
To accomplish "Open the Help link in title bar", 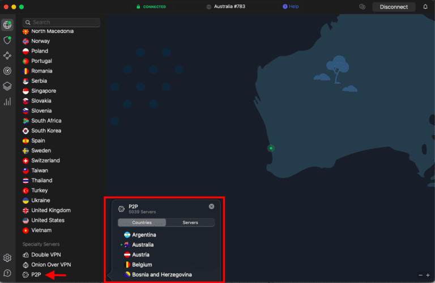I will pos(291,7).
